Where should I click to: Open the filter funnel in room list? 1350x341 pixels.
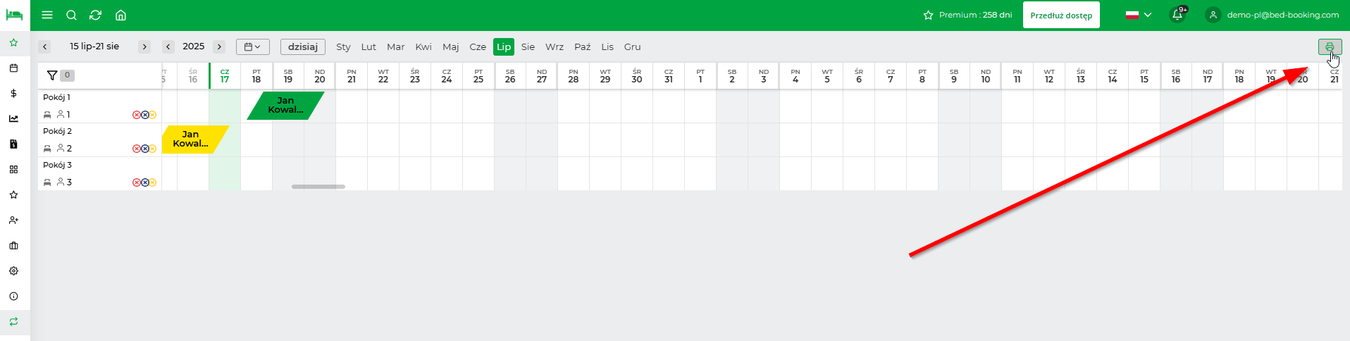[52, 75]
